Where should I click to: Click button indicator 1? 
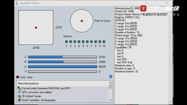[66, 41]
